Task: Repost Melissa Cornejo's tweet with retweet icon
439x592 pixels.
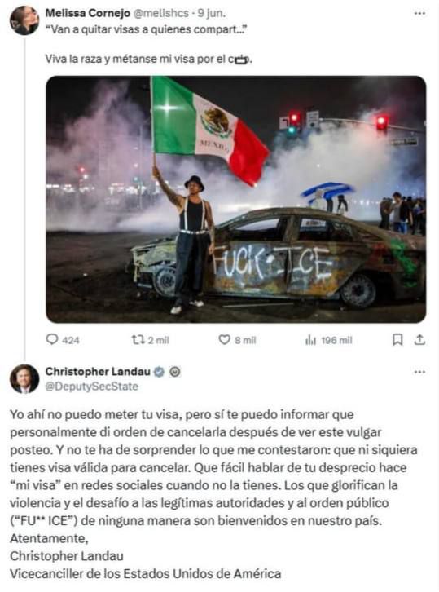Action: [138, 340]
